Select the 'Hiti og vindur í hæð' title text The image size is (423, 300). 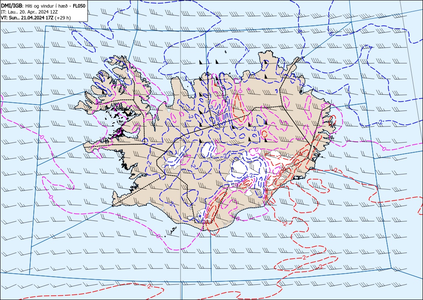point(47,6)
